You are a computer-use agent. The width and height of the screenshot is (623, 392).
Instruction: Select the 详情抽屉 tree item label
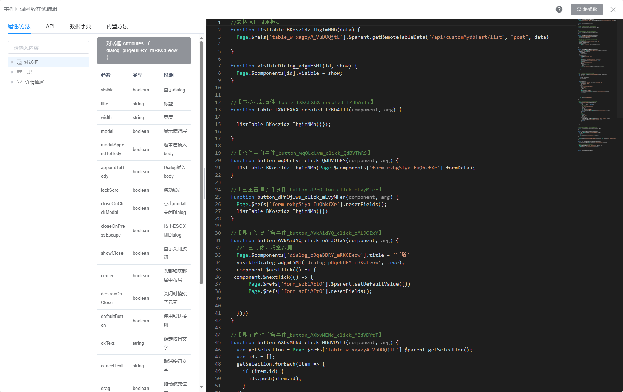coord(34,82)
